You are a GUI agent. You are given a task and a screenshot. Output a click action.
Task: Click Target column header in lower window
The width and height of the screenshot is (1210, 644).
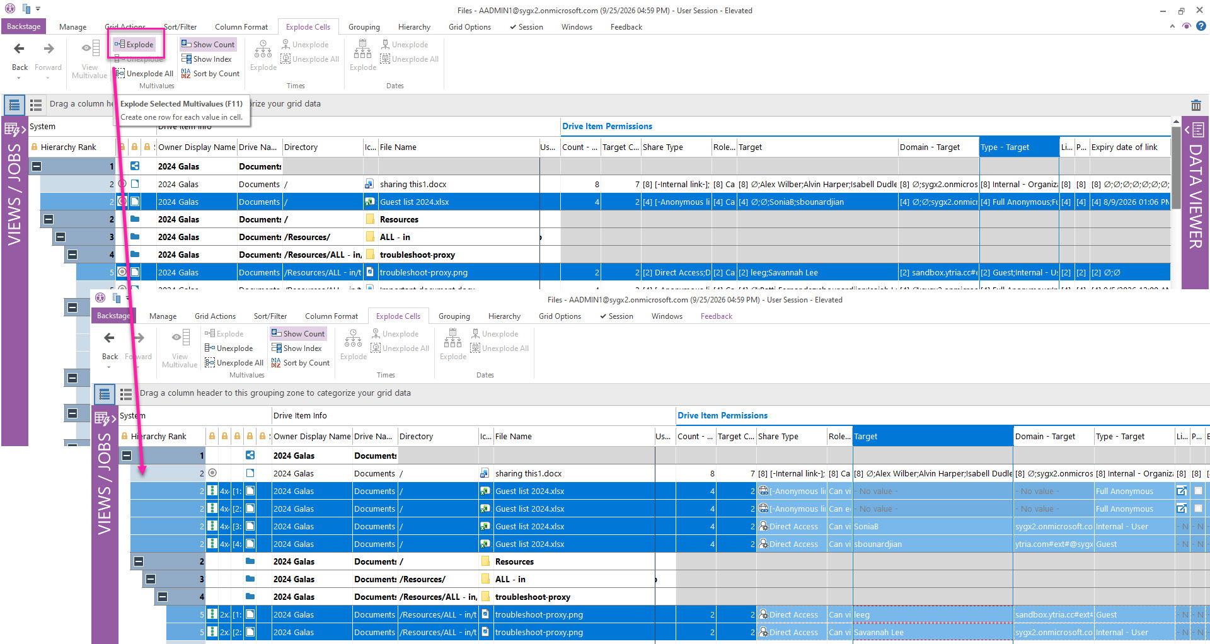pyautogui.click(x=933, y=436)
